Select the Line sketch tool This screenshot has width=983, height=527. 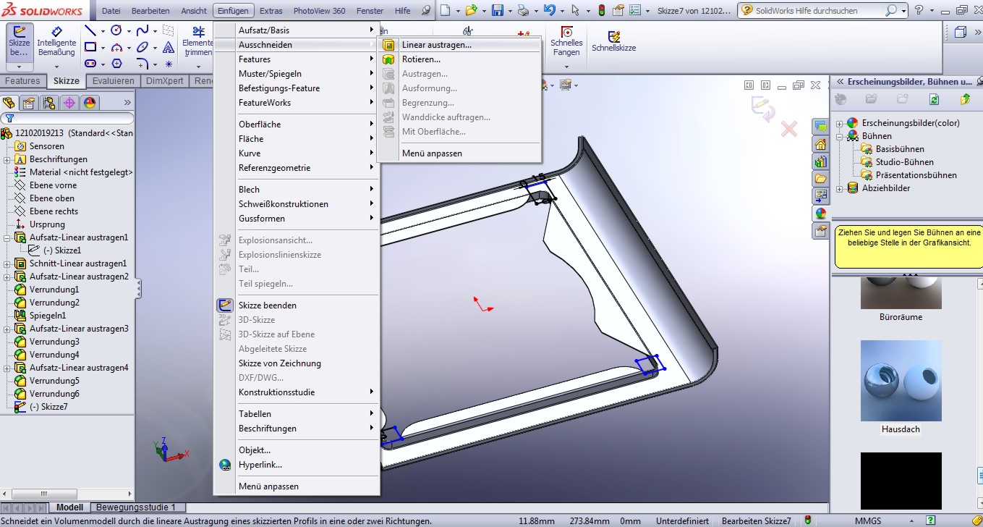tap(90, 30)
